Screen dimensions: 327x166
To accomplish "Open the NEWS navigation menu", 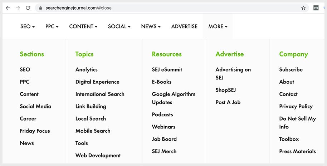I will tap(151, 26).
